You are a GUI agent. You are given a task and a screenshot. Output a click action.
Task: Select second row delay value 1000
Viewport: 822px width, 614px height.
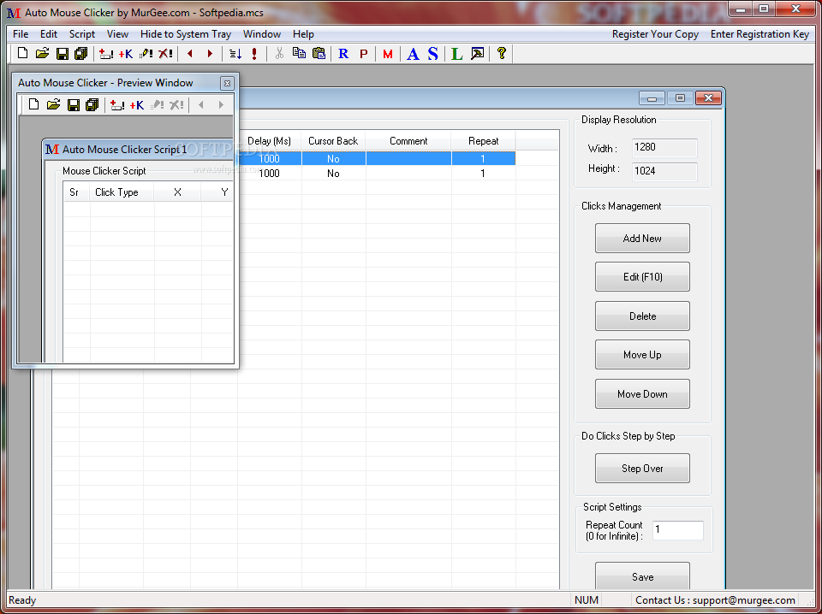click(270, 174)
